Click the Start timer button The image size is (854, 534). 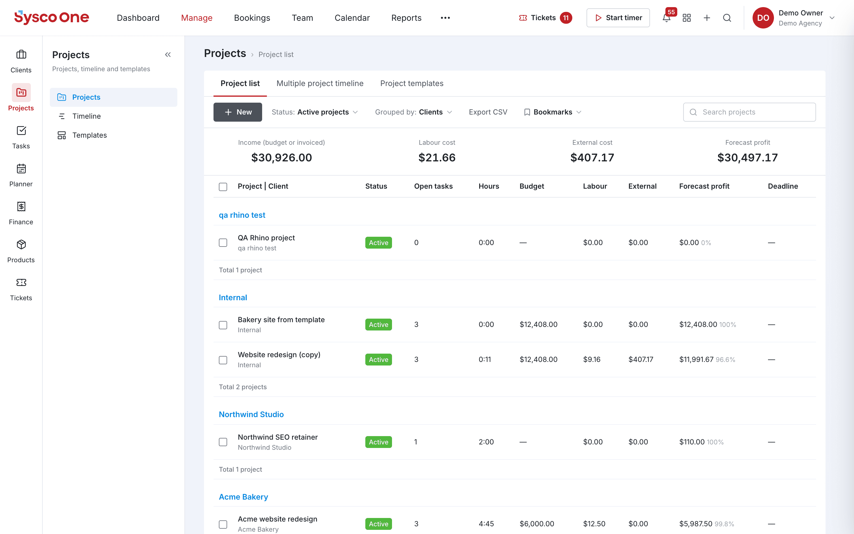618,18
